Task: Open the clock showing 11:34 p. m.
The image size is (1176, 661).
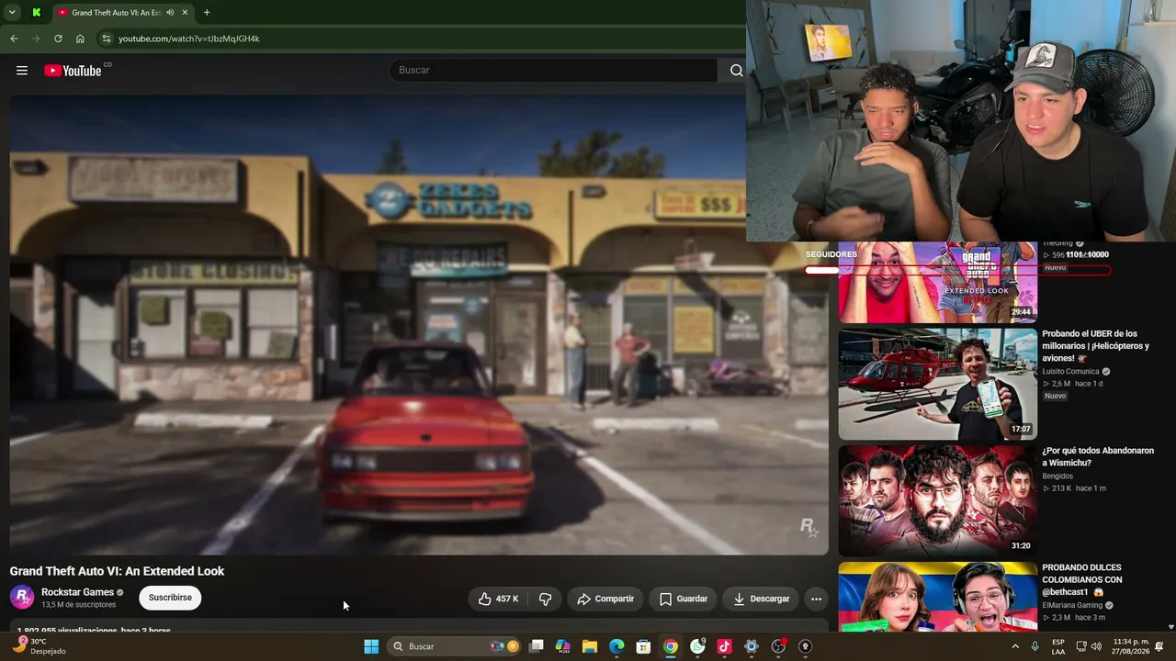Action: click(1132, 646)
